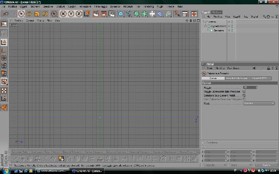Click the Deseleziona Tutto button
The image size is (279, 174).
tap(40, 152)
